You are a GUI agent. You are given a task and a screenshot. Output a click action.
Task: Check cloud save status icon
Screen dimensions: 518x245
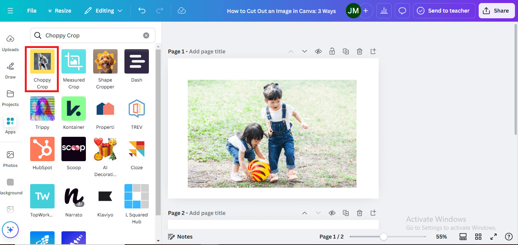[x=182, y=11]
